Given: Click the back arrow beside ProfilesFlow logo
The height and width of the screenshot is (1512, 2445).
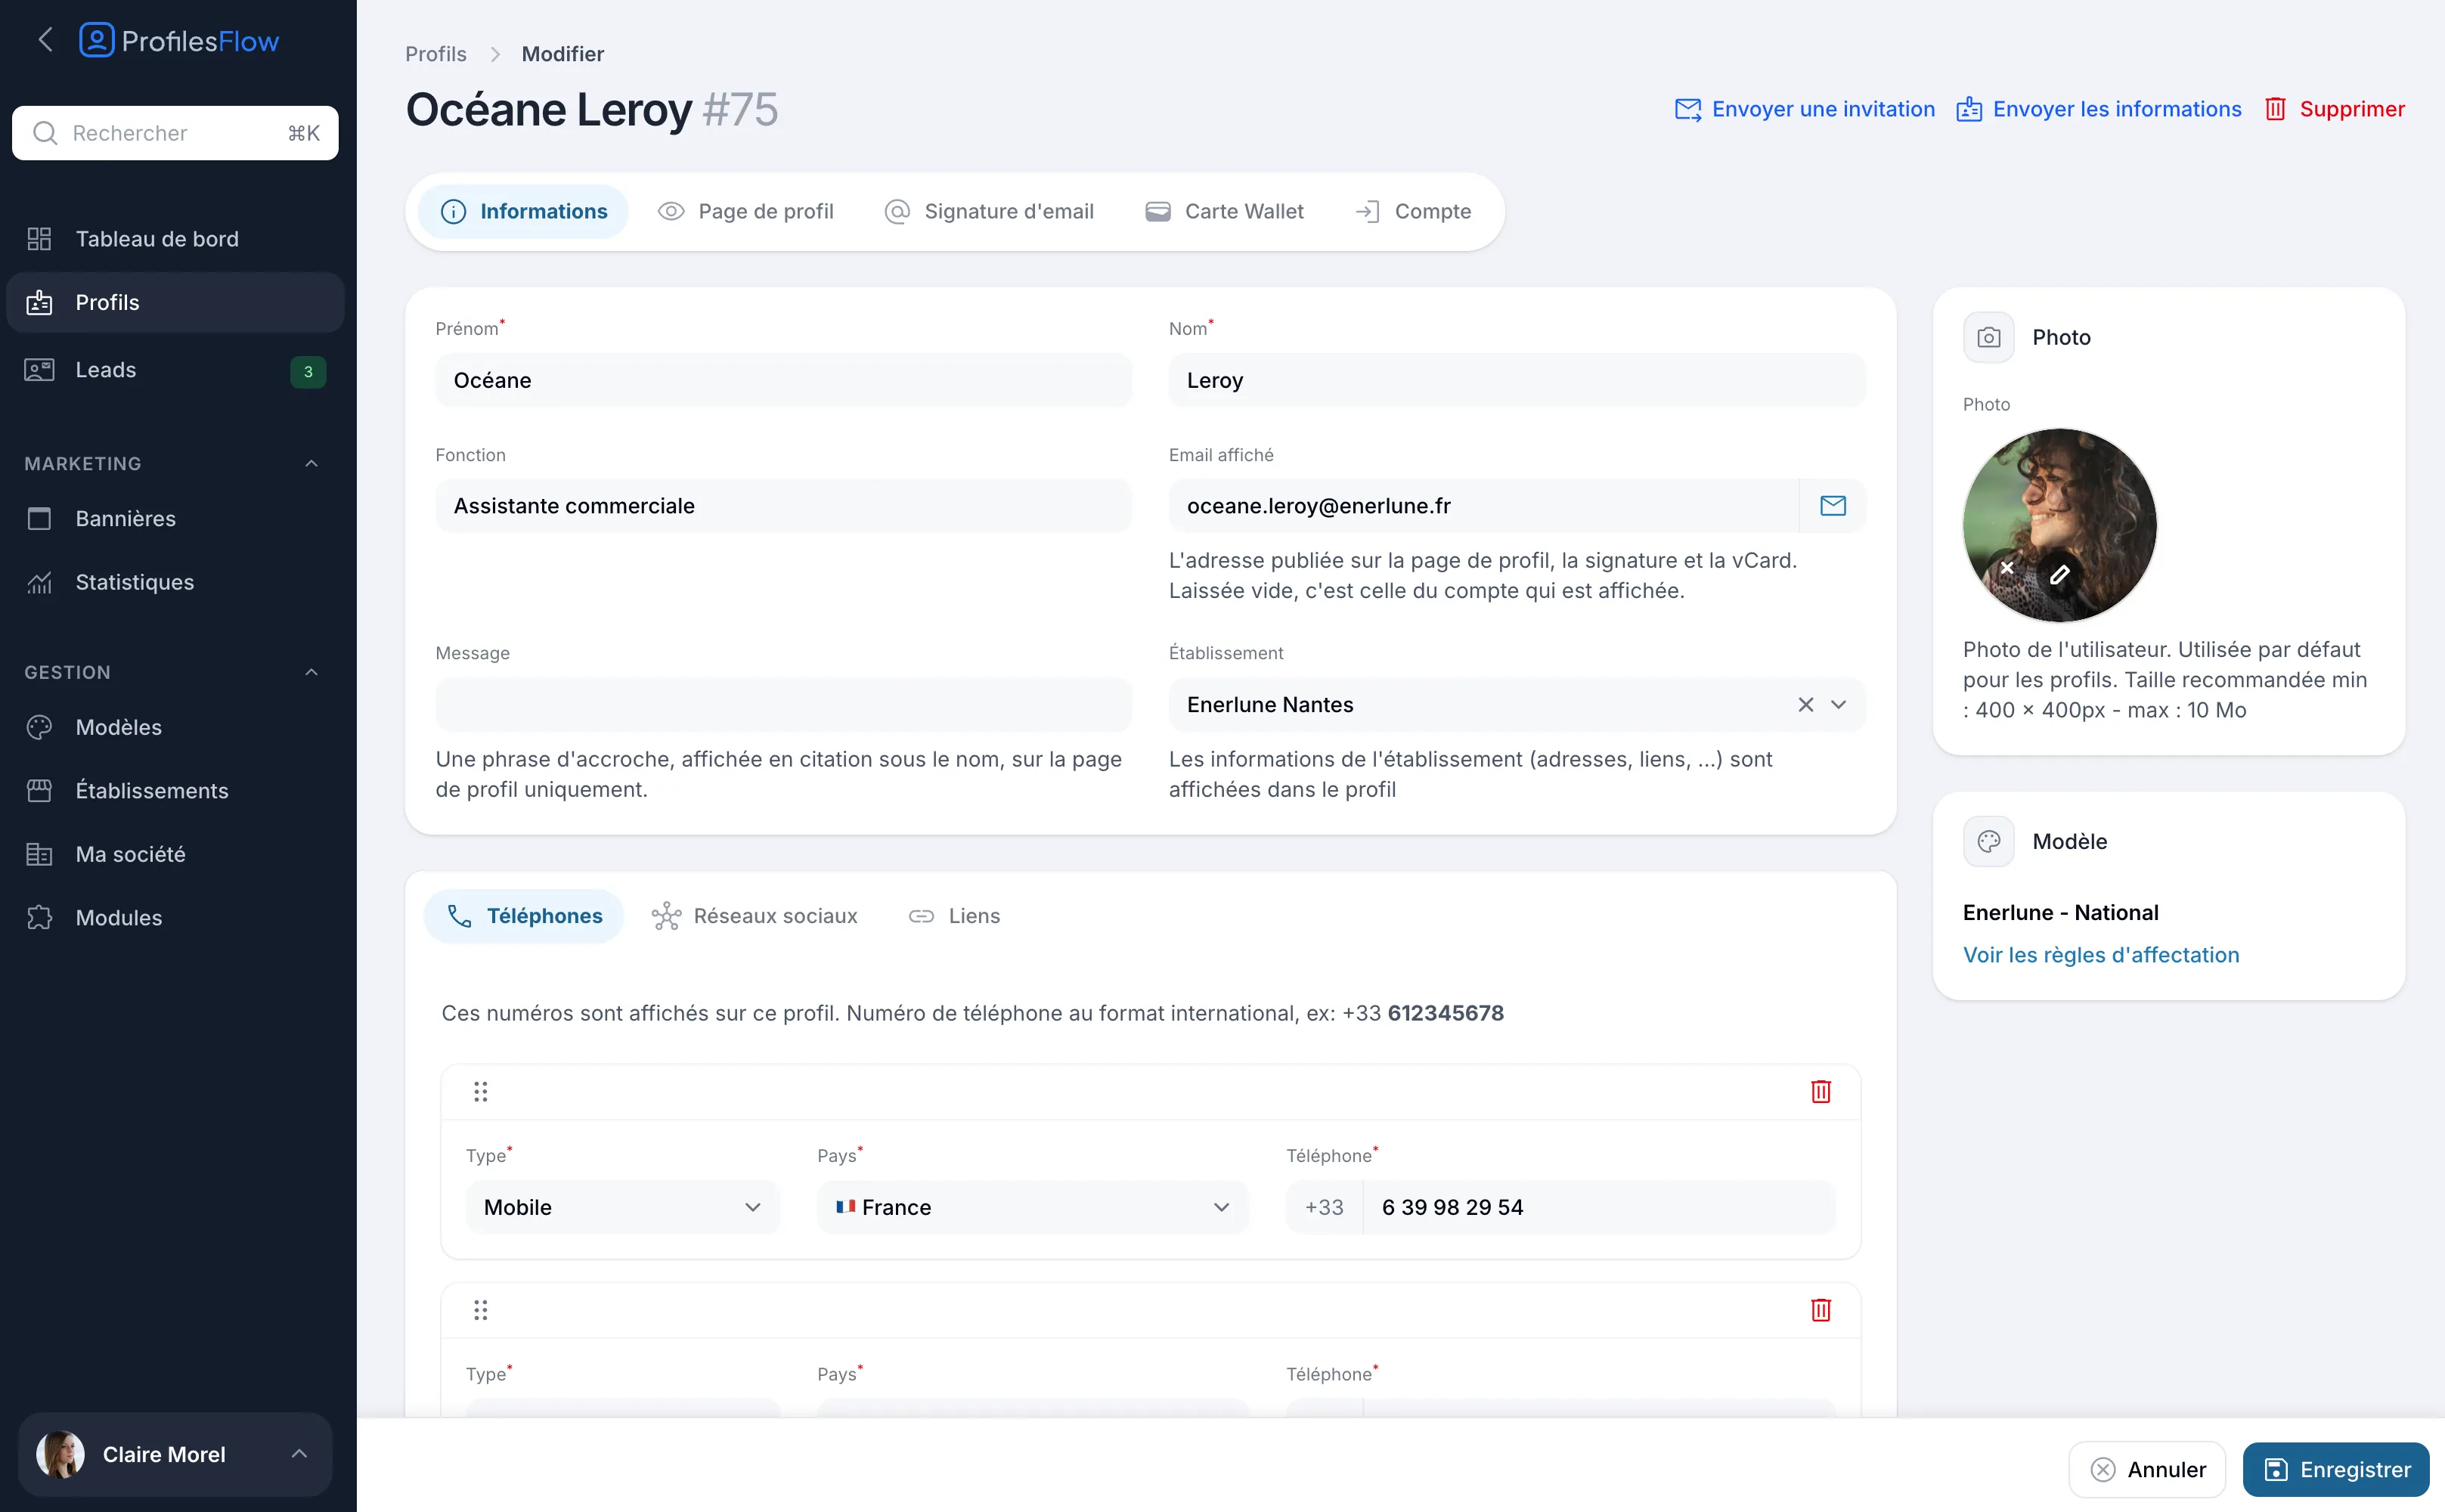Looking at the screenshot, I should (x=45, y=40).
